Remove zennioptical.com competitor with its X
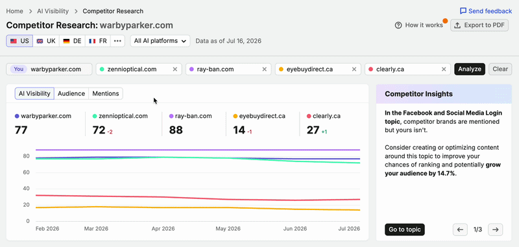The image size is (519, 247). 175,69
